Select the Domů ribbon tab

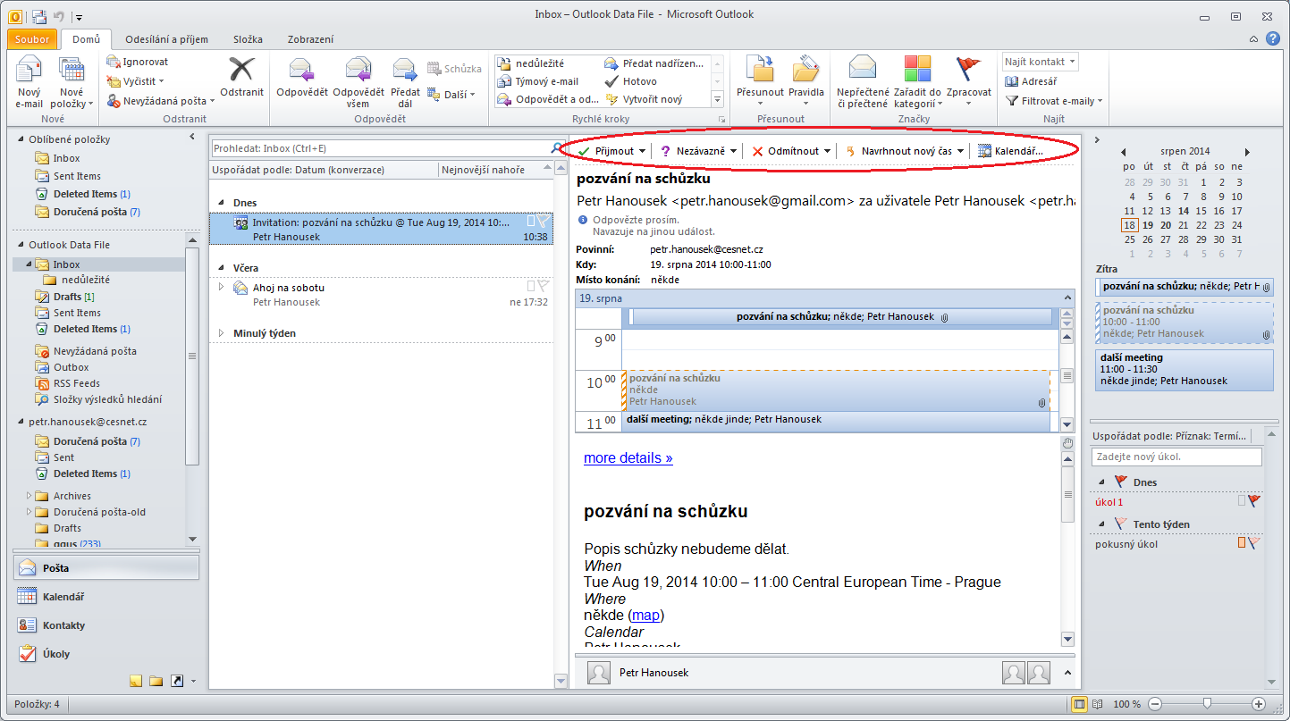pyautogui.click(x=87, y=39)
